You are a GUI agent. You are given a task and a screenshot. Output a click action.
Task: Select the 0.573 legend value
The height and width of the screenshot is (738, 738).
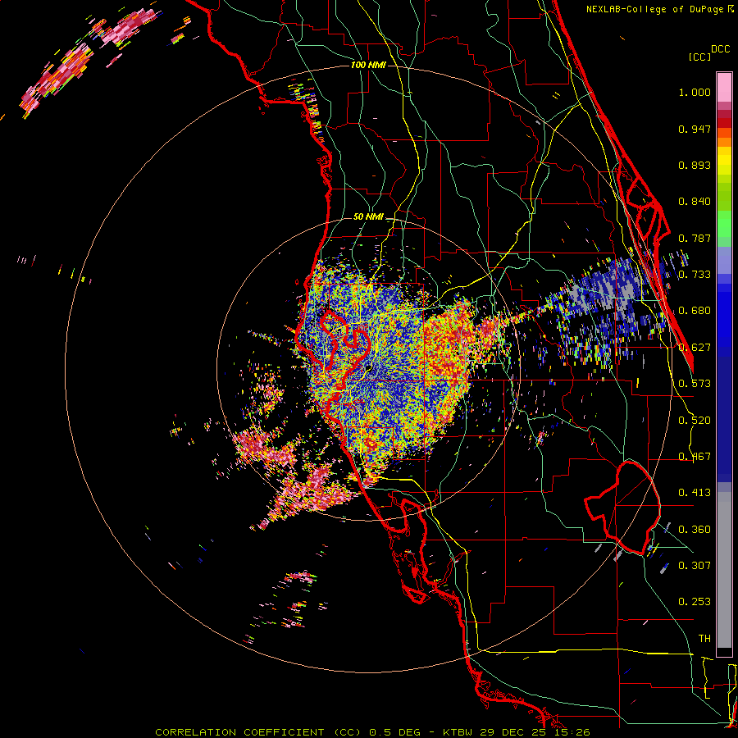695,384
